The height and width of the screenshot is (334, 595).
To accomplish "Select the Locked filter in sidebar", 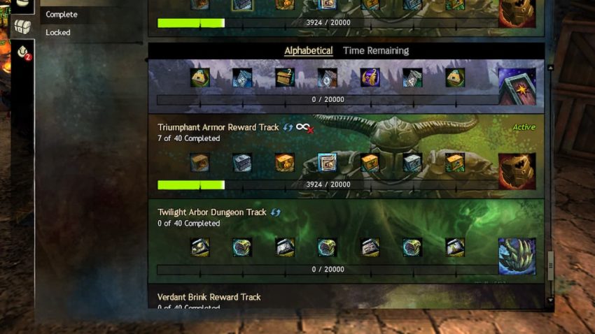I will pyautogui.click(x=57, y=33).
